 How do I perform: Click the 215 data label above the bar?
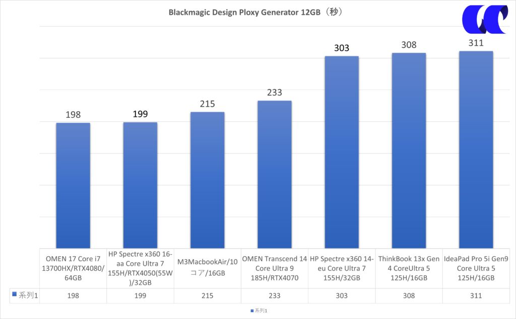click(x=207, y=104)
